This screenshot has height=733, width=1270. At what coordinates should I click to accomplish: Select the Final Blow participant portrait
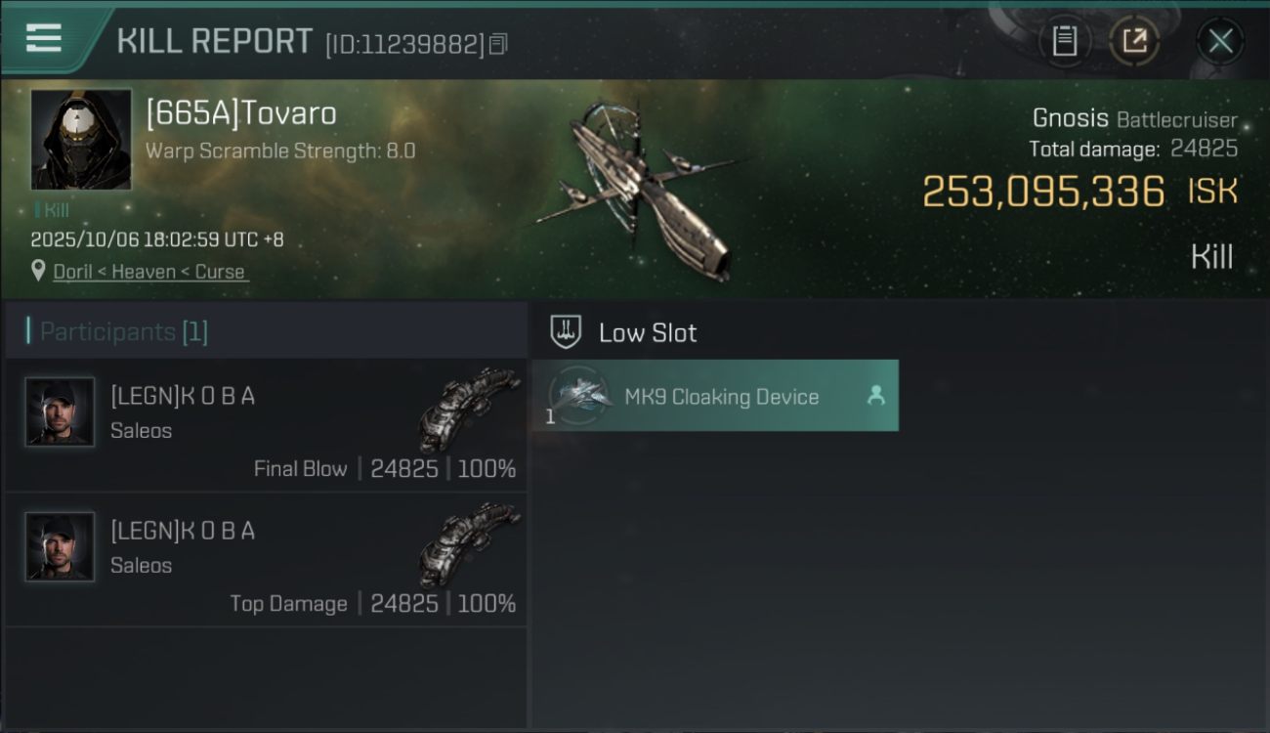60,411
